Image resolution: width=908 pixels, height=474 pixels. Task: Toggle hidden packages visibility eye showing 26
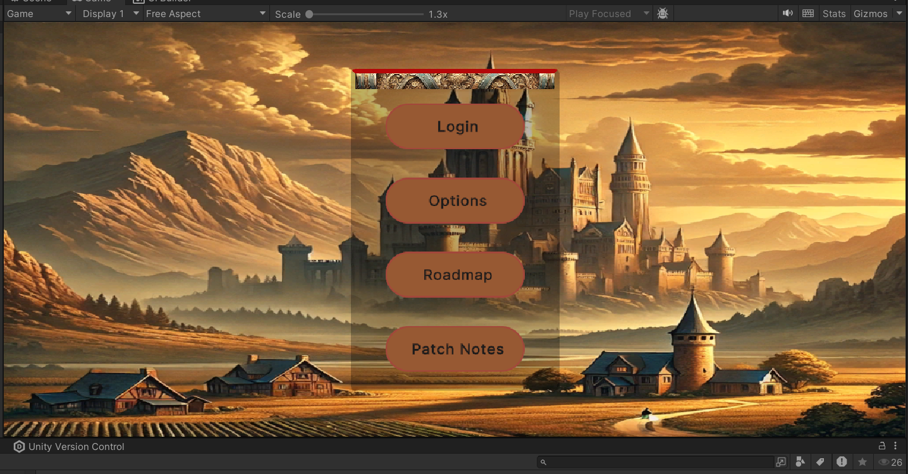pos(890,462)
